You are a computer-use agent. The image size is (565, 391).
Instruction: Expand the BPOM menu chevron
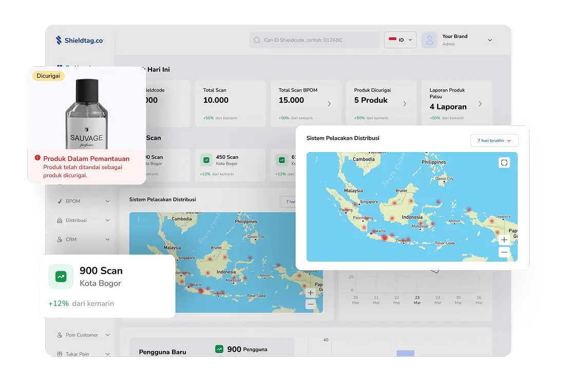point(107,201)
